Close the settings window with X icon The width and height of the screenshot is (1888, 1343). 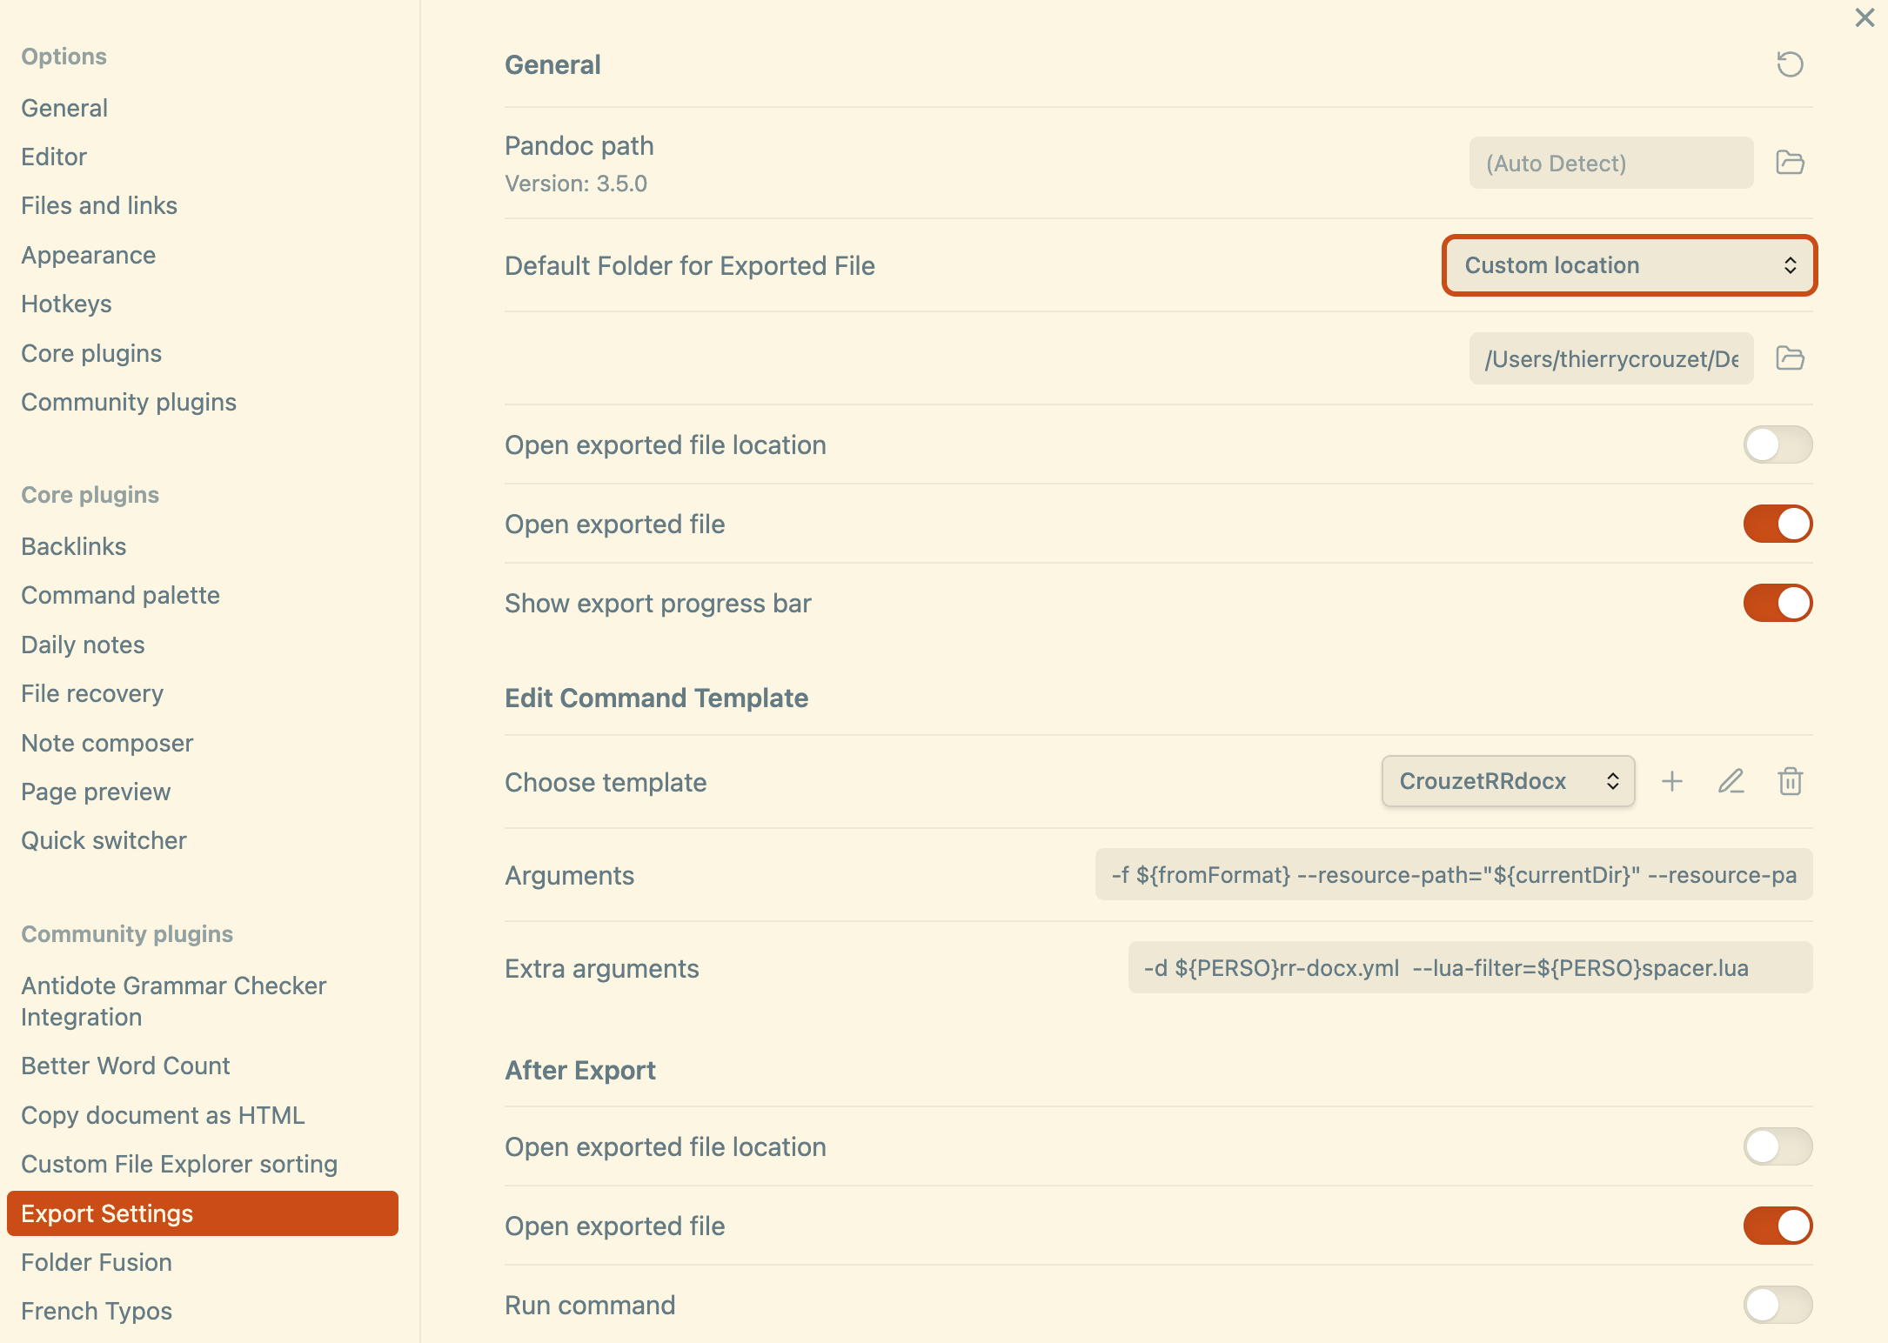[x=1865, y=17]
